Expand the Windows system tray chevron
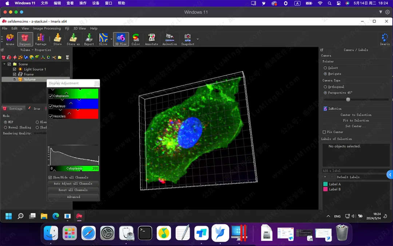393x246 pixels. 328,216
